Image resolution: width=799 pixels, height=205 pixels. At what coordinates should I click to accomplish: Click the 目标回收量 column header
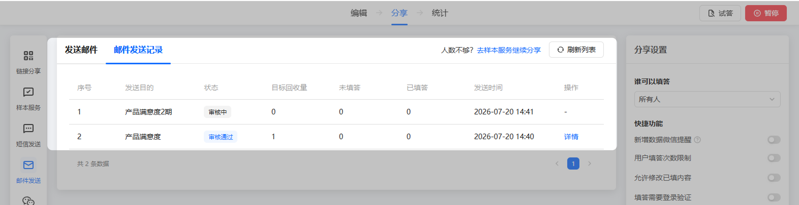coord(289,88)
